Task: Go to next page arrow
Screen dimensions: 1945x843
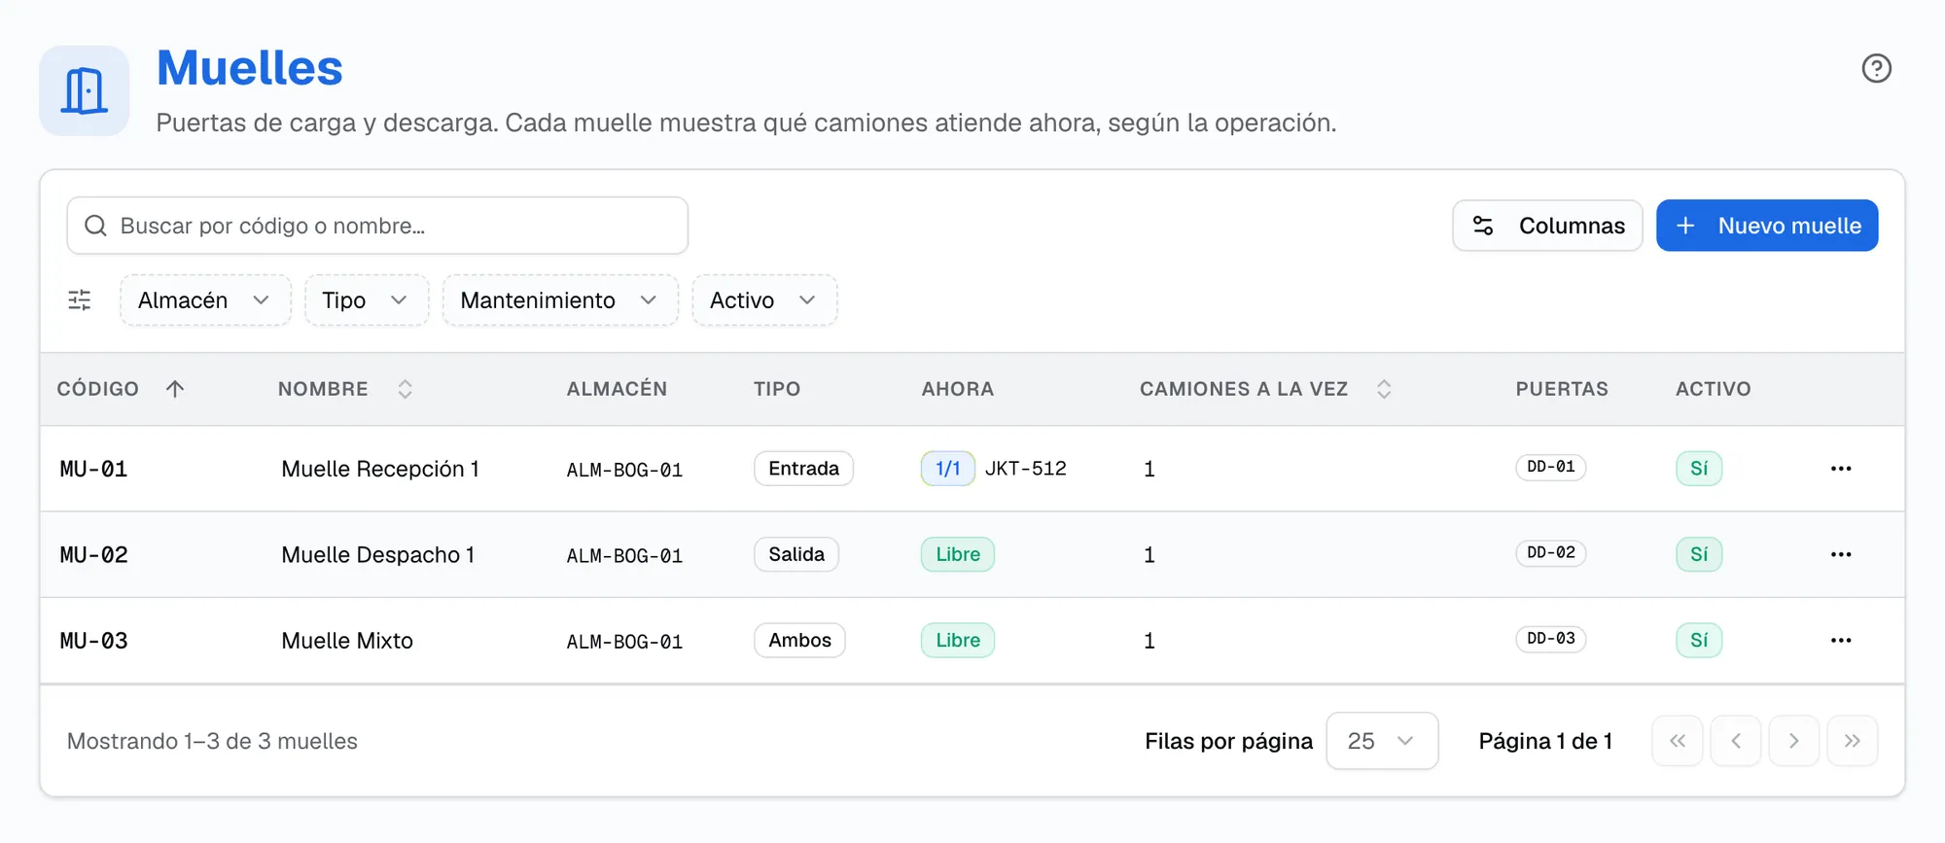Action: [1794, 741]
